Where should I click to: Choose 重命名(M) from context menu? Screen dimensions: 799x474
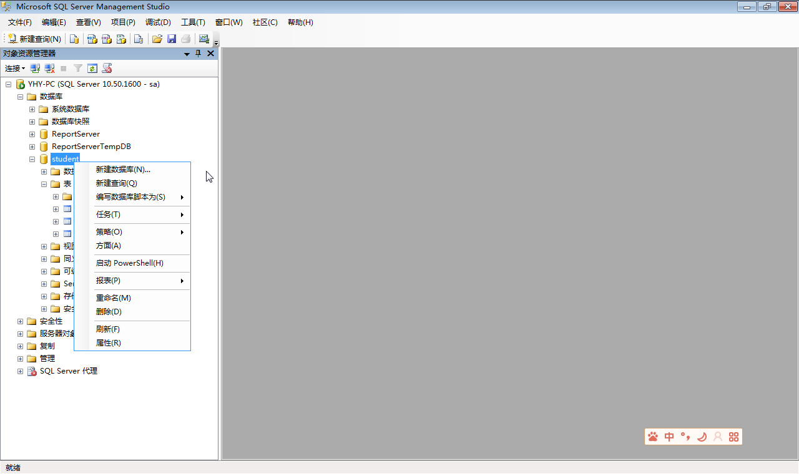[132, 298]
